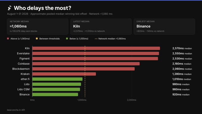The width and height of the screenshot is (202, 114).
Task: Click the red 'Above' legend swatch
Action: [x=8, y=39]
